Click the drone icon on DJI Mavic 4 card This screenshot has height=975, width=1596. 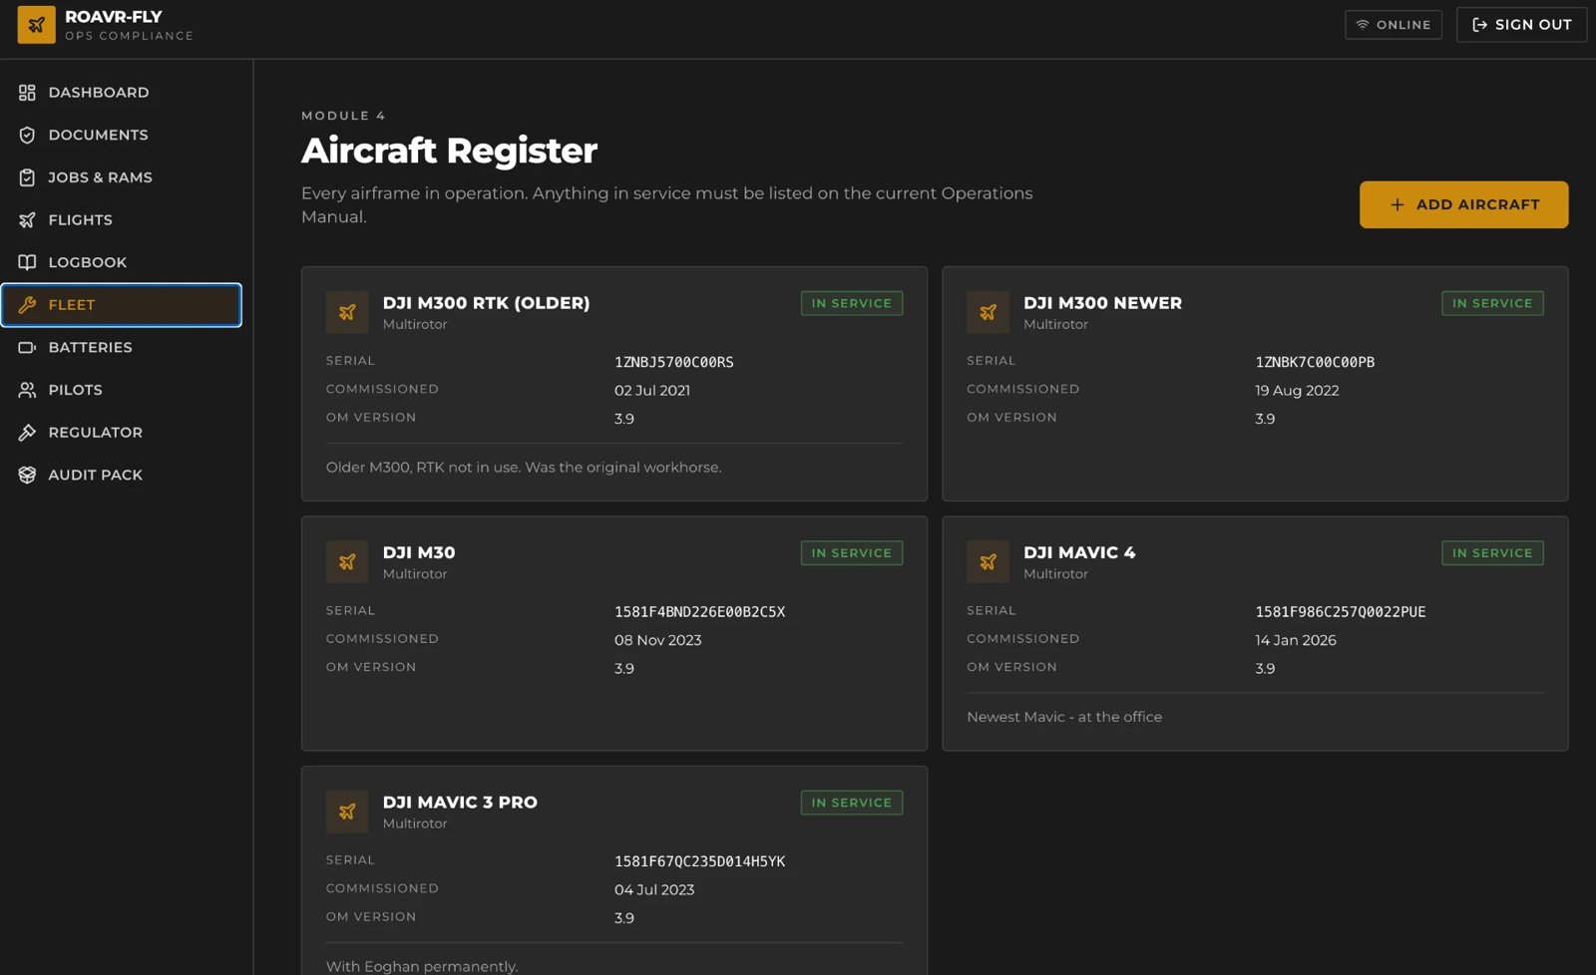(x=988, y=562)
